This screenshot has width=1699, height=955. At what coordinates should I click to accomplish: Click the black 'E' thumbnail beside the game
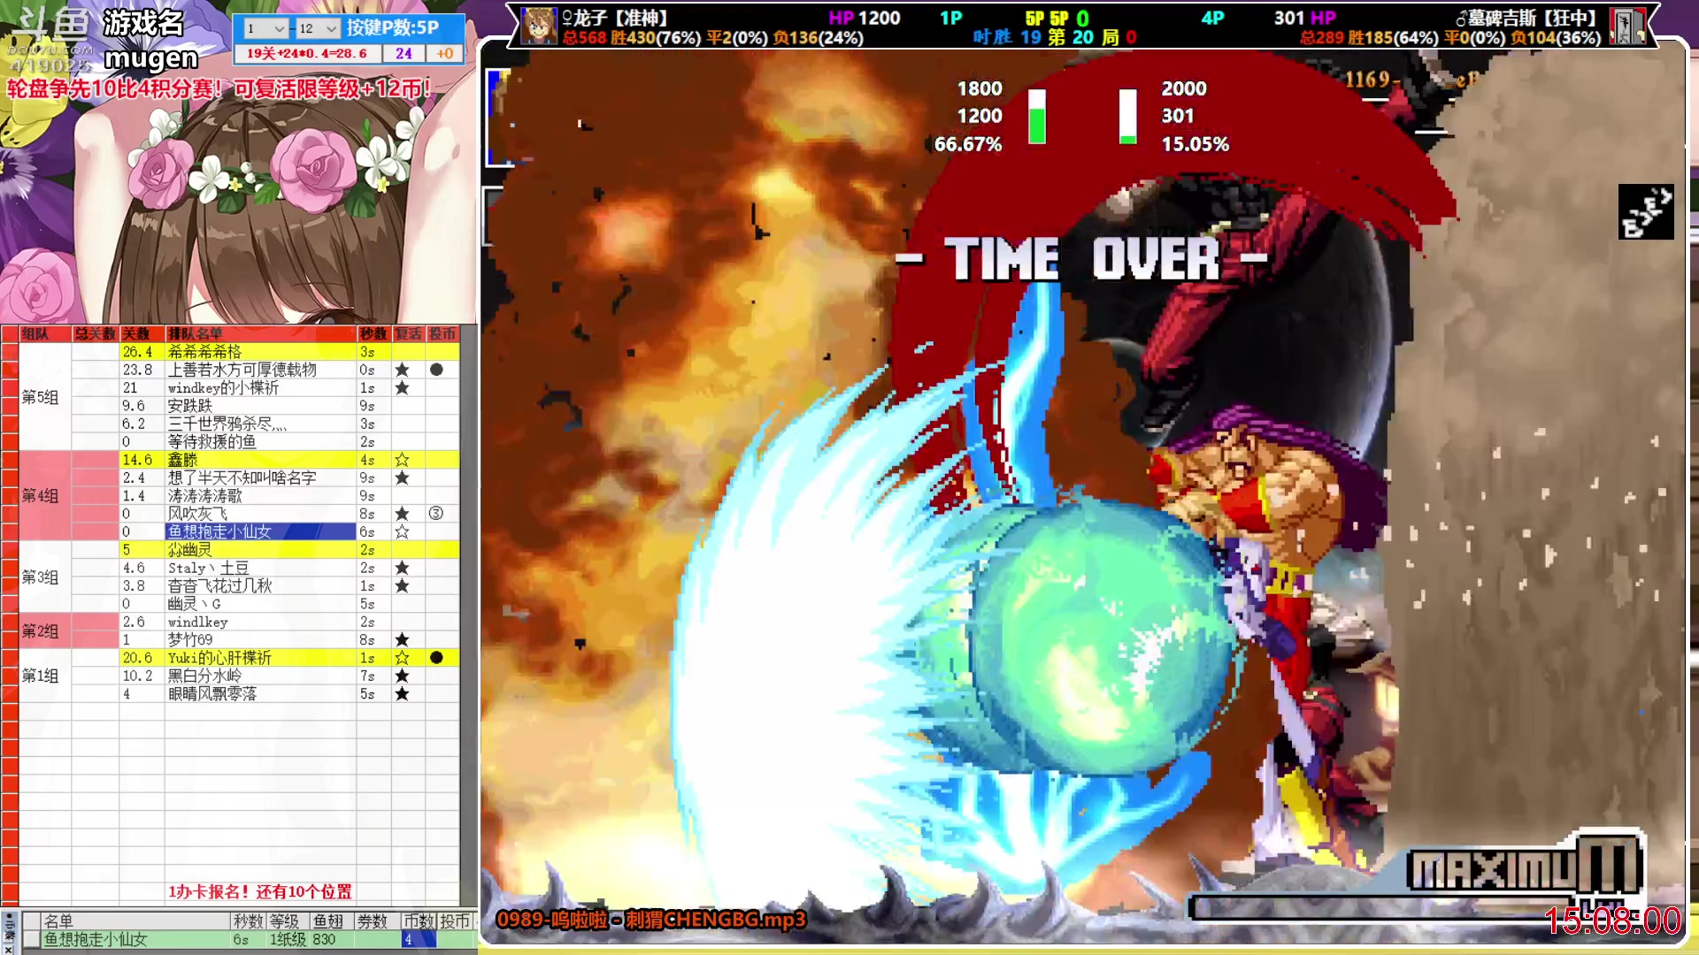click(1646, 212)
